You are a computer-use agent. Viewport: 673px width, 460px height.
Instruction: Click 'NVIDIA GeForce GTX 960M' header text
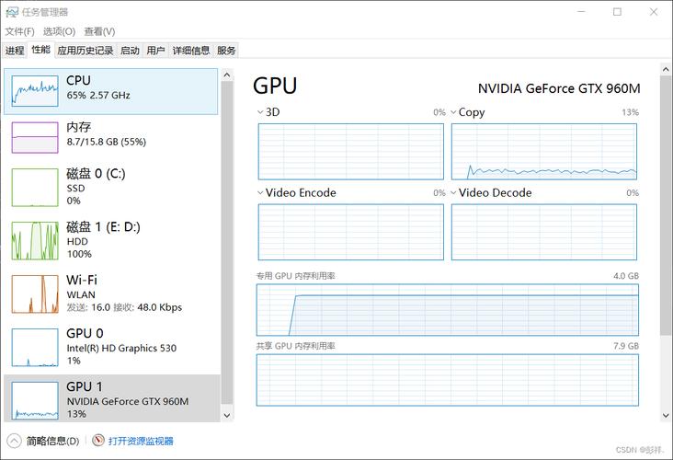tap(559, 88)
